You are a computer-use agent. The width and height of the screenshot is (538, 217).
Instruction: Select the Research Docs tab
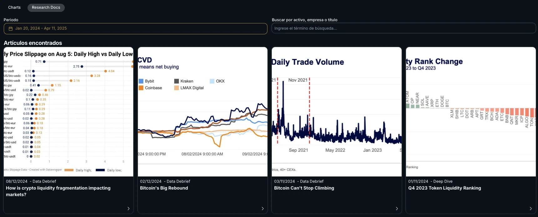coord(46,7)
